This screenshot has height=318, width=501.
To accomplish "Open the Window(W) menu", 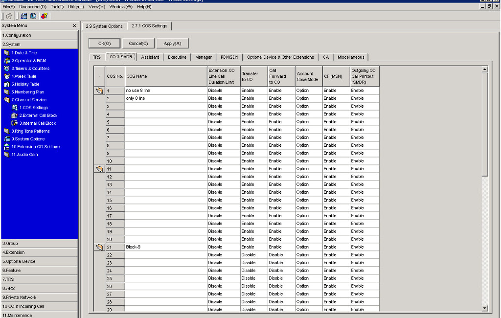I will coord(121,7).
